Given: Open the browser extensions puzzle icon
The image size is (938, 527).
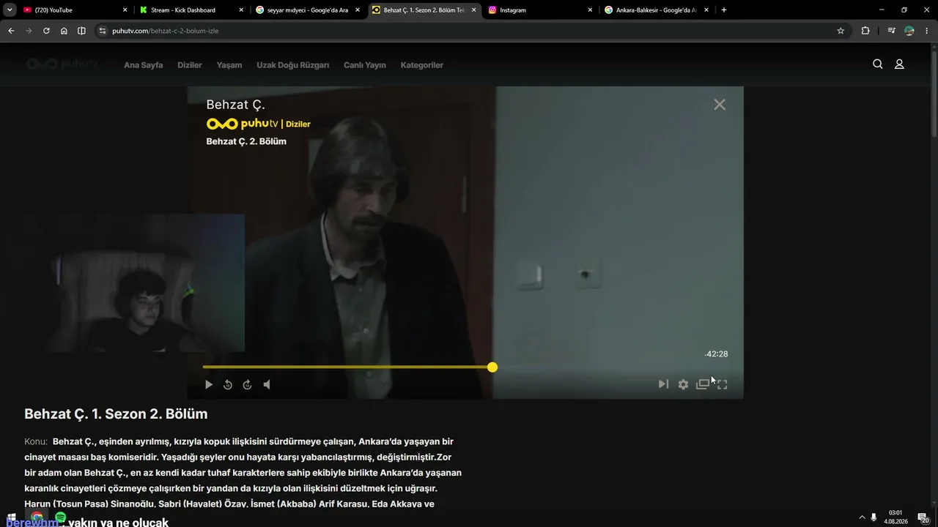Looking at the screenshot, I should point(865,31).
